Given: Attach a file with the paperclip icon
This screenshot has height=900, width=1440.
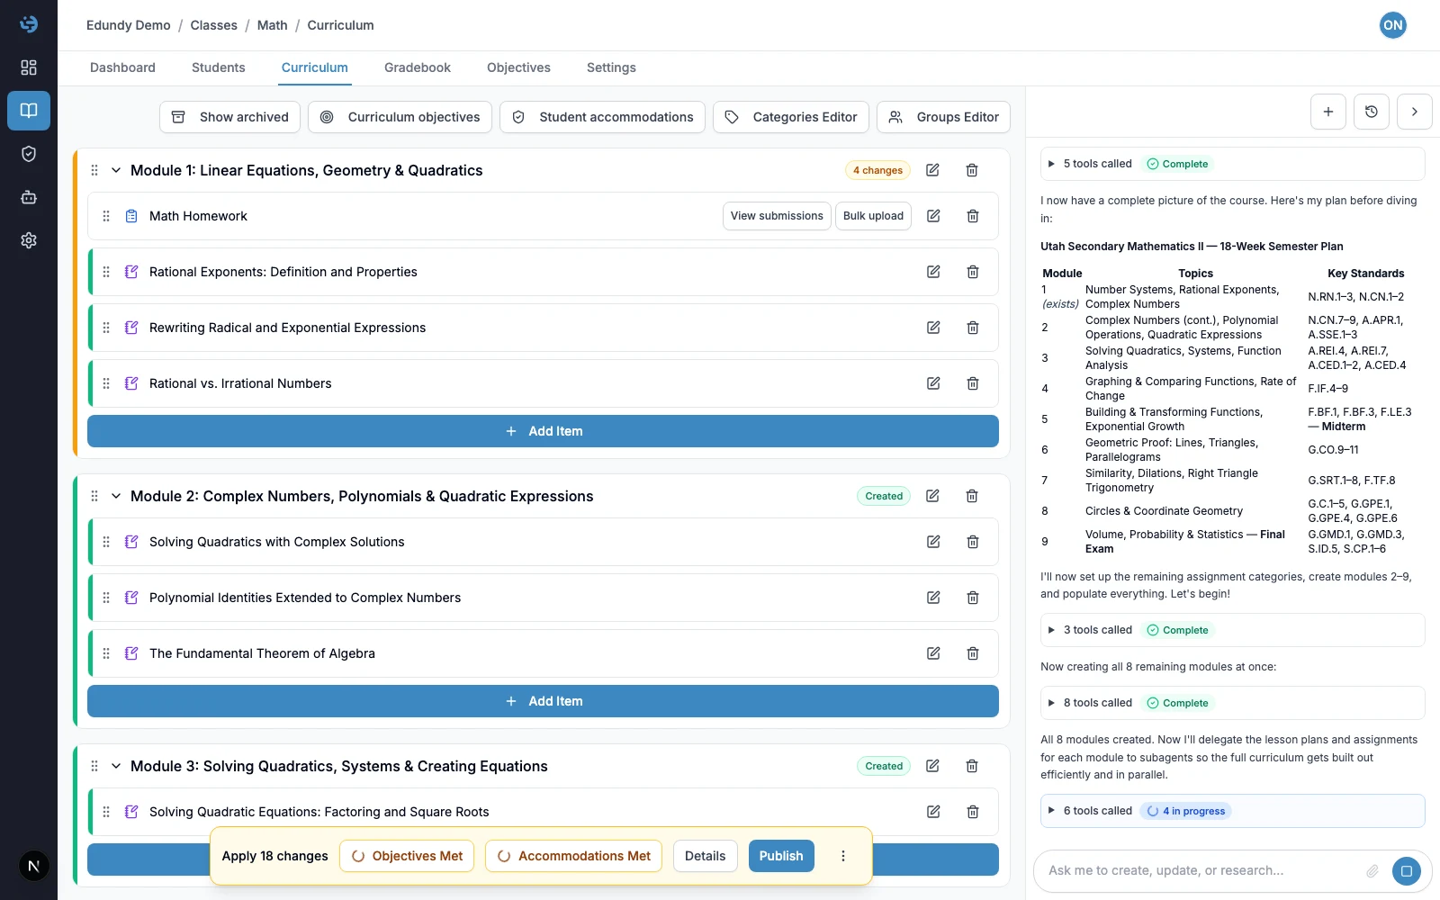Looking at the screenshot, I should click(x=1372, y=870).
